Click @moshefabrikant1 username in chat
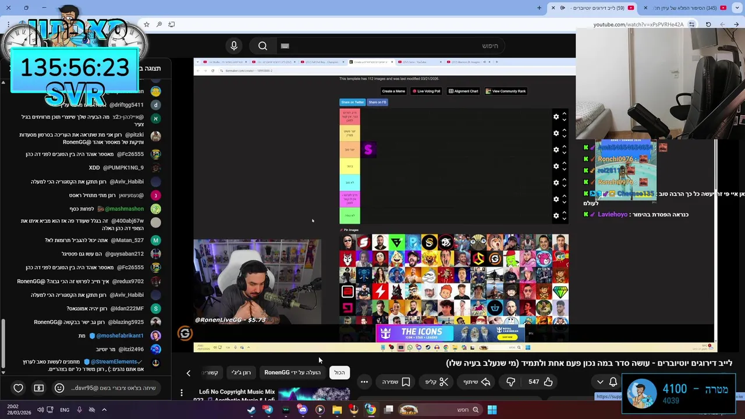The width and height of the screenshot is (745, 419). pos(120,336)
